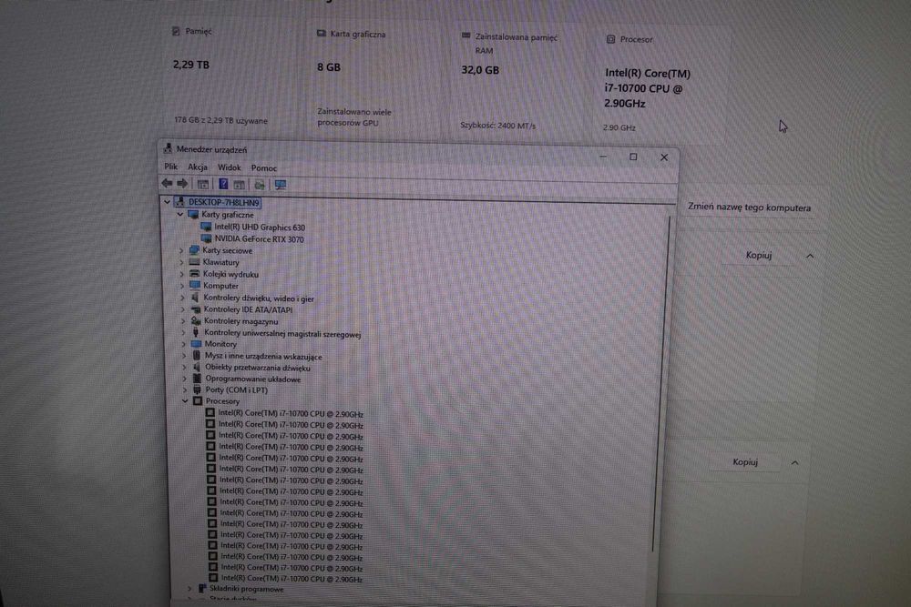Open the Pomoc menu

click(x=264, y=167)
